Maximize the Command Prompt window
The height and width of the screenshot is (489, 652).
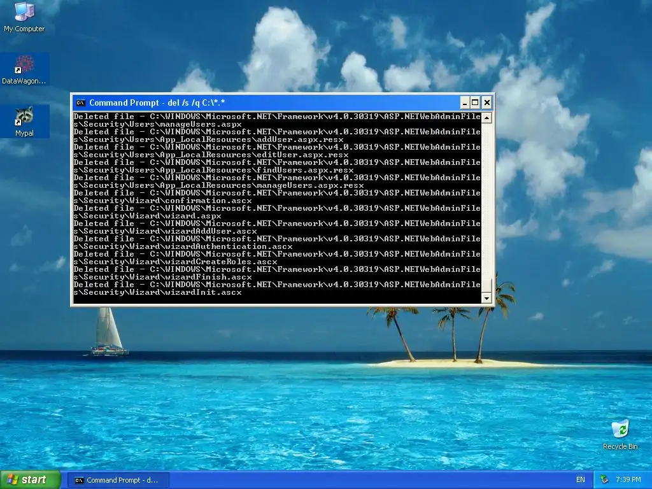click(x=475, y=103)
